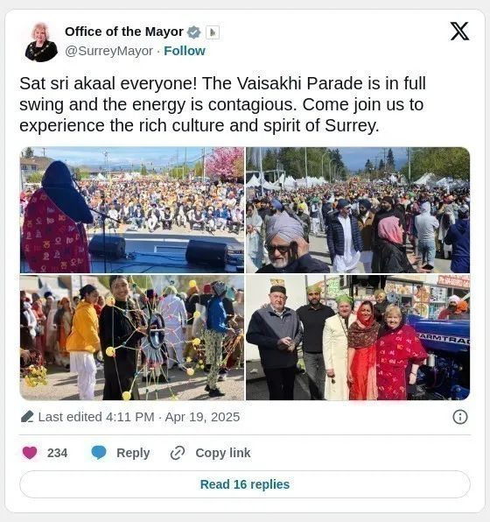The width and height of the screenshot is (490, 522).
Task: View the group photo by blue tractor
Action: coord(358,337)
